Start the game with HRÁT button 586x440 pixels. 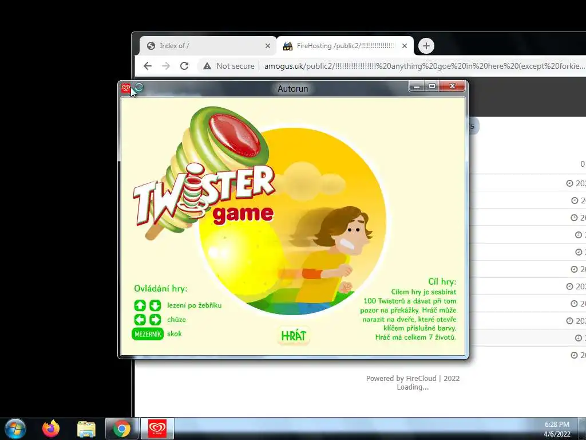tap(294, 336)
